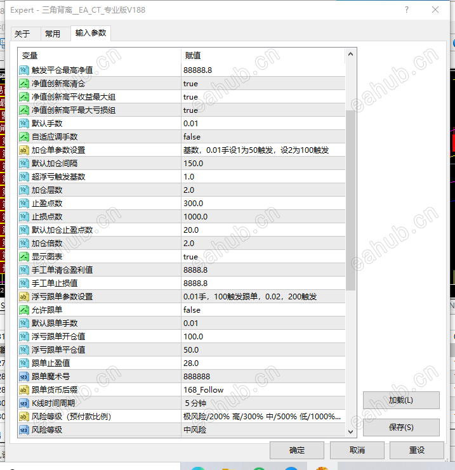Viewport: 455px width, 470px height.
Task: Click the icon beside 手工单清仓盈利值
Action: pyautogui.click(x=24, y=270)
